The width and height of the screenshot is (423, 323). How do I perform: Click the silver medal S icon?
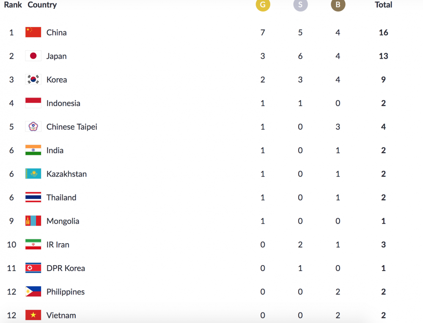[x=300, y=5]
